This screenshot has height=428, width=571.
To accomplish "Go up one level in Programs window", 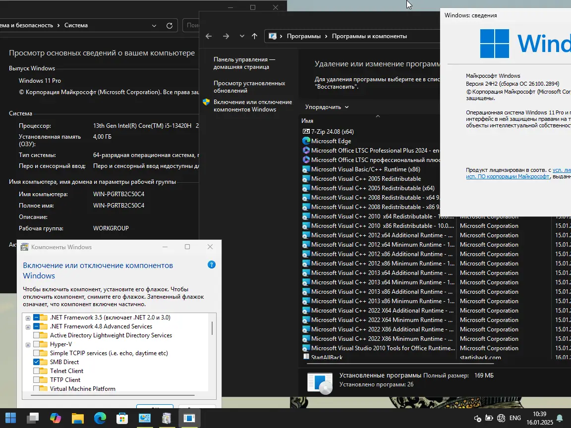I will [x=255, y=36].
